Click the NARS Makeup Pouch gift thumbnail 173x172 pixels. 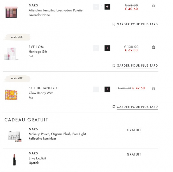[14, 136]
